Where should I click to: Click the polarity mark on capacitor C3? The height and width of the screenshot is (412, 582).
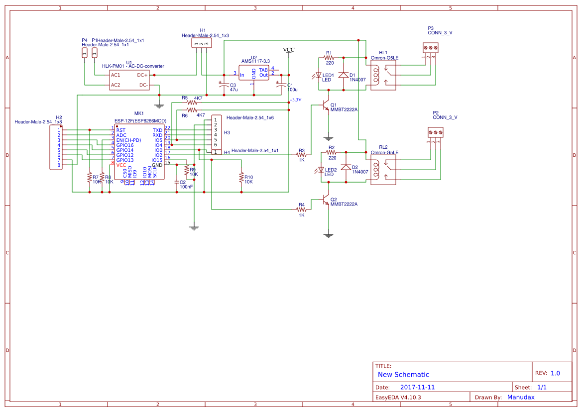point(220,82)
